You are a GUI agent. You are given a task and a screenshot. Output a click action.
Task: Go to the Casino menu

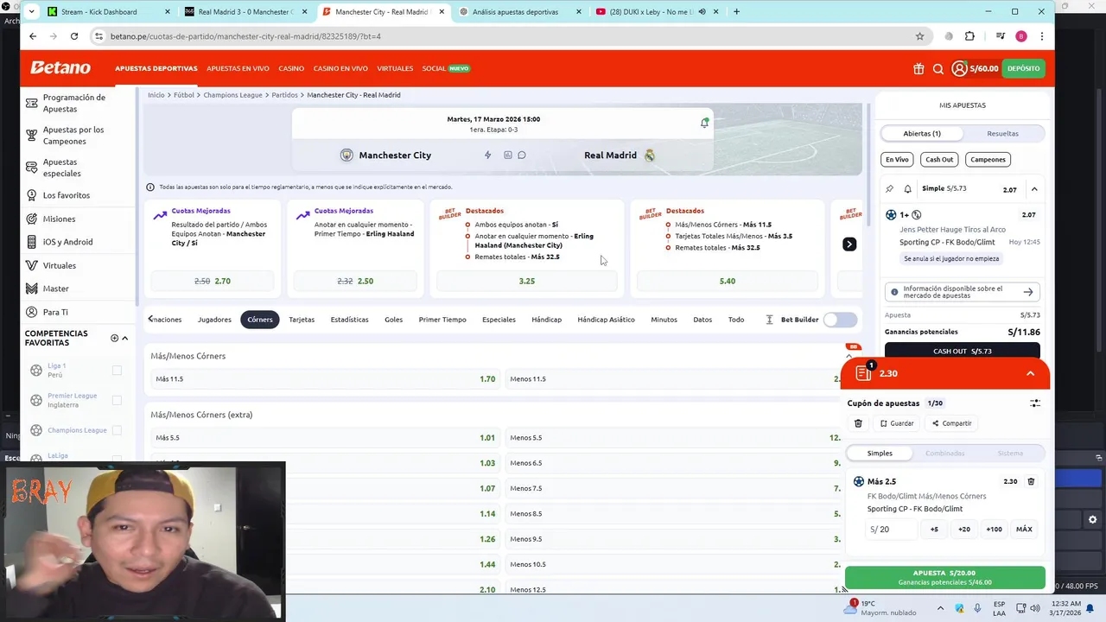click(x=291, y=68)
